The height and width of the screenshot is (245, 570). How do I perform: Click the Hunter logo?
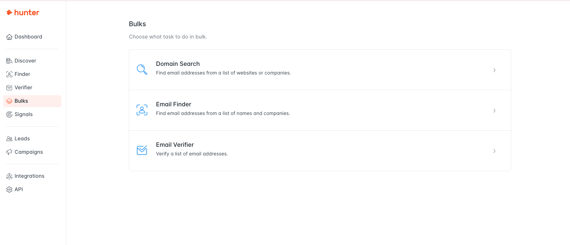tap(23, 13)
